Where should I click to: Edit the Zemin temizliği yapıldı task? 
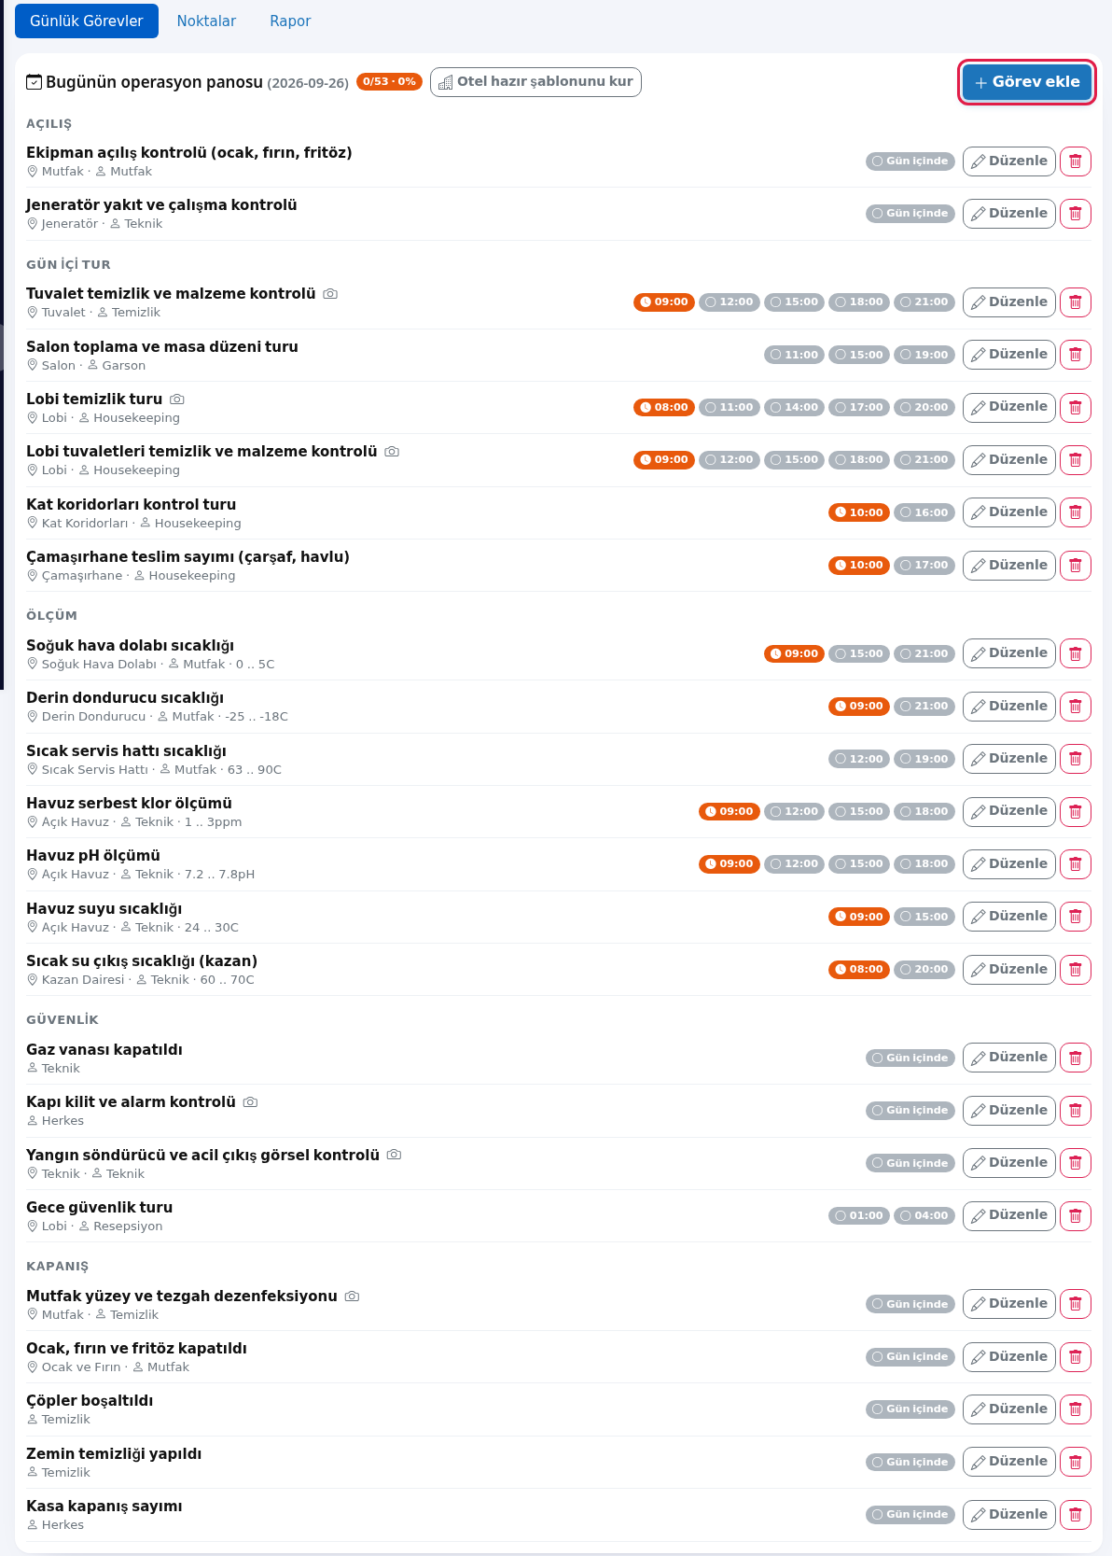[1009, 1462]
